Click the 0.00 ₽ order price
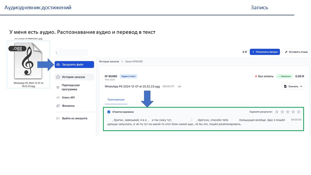This screenshot has height=175, width=311. pos(300,76)
